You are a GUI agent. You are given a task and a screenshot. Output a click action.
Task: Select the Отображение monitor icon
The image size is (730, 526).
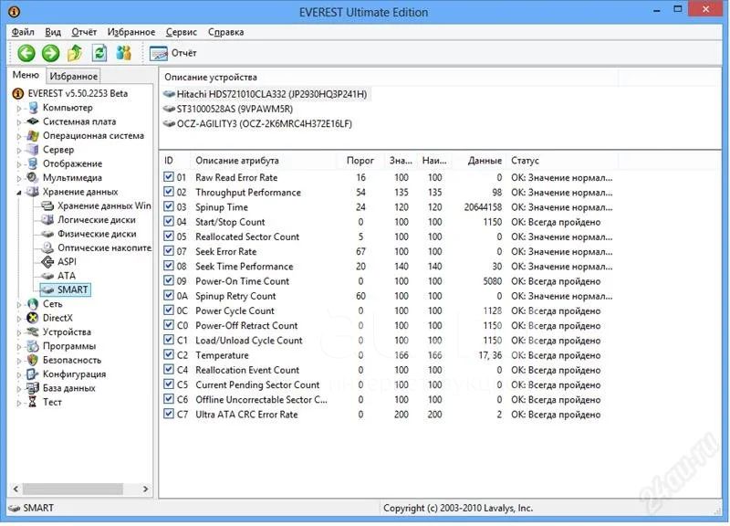pos(33,163)
